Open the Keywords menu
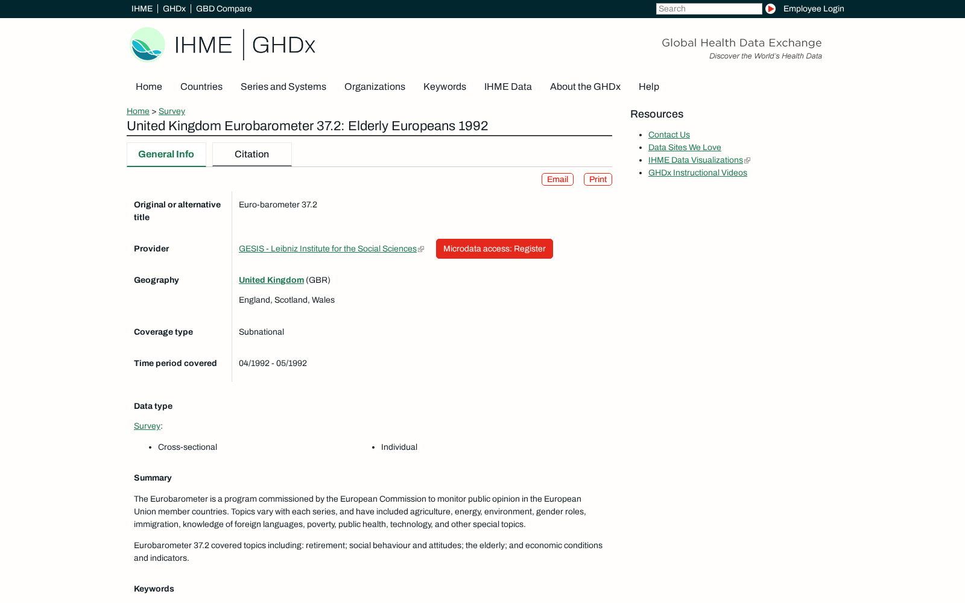The image size is (965, 603). [445, 87]
